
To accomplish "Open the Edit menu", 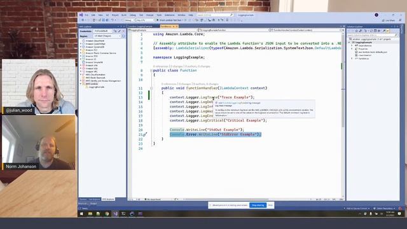I will (x=93, y=15).
